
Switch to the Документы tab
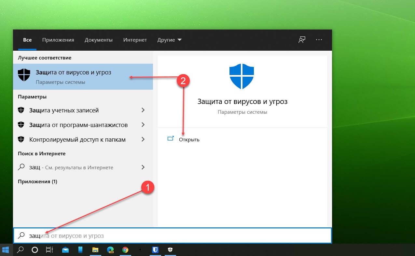tap(99, 40)
